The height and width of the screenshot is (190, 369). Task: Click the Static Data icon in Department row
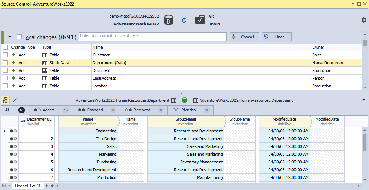tap(45, 63)
